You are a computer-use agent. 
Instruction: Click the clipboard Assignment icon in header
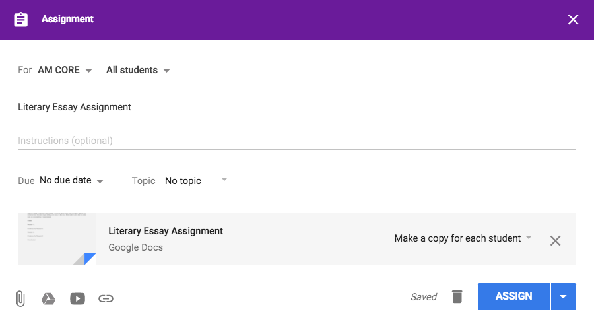21,20
